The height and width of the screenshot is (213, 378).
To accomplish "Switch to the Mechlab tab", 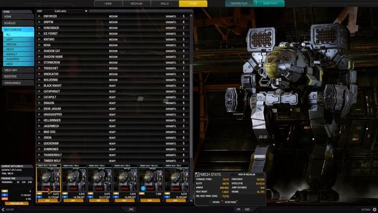I will pyautogui.click(x=136, y=4).
